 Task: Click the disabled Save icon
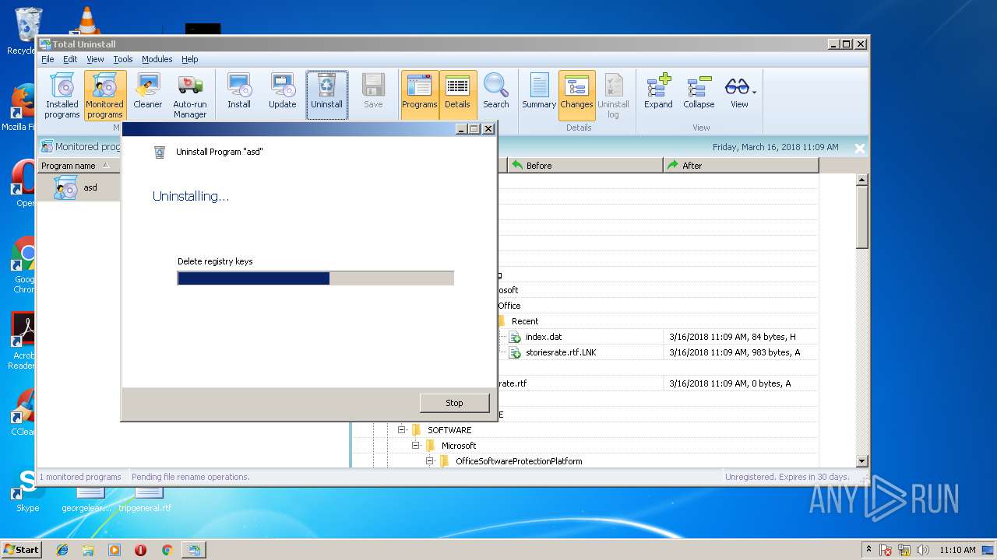pos(373,92)
